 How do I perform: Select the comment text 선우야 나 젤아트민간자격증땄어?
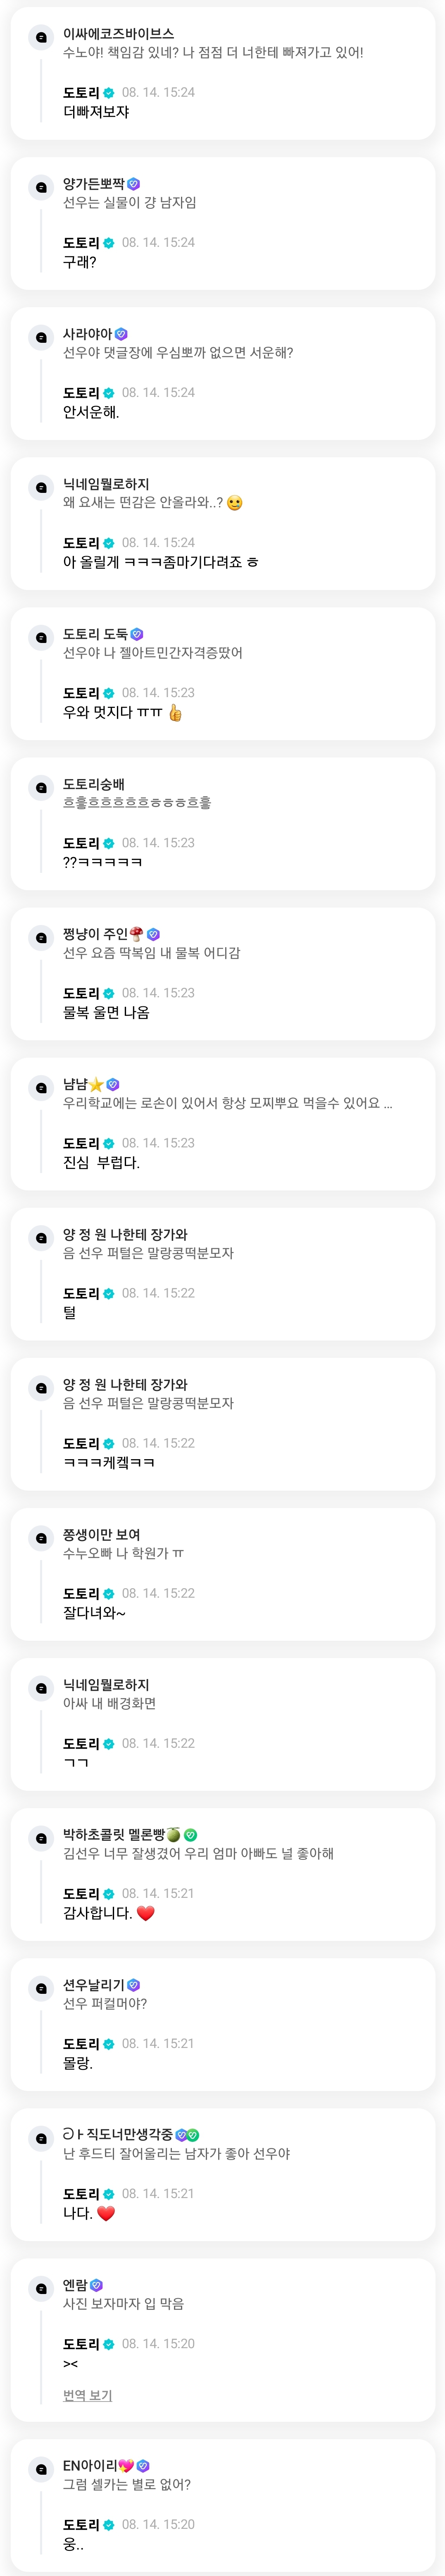click(152, 653)
